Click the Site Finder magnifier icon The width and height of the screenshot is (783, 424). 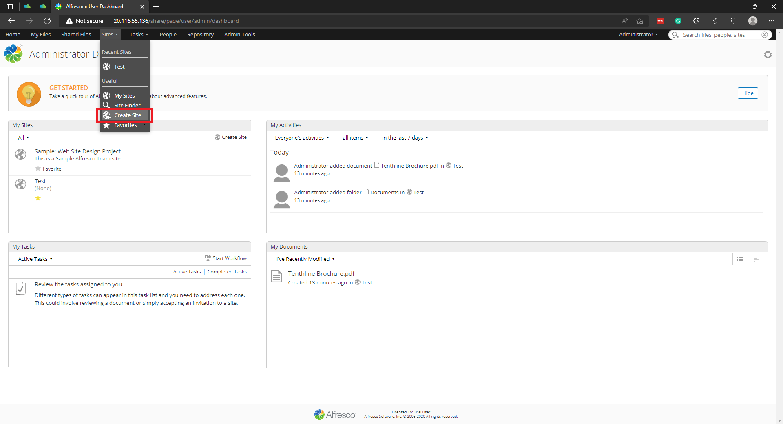(x=106, y=105)
